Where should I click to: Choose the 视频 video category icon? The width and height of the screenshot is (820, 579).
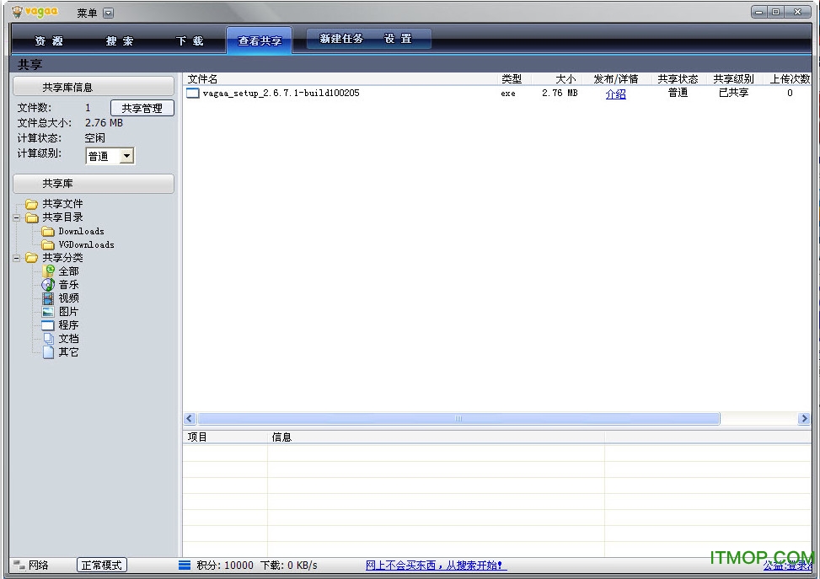point(48,298)
